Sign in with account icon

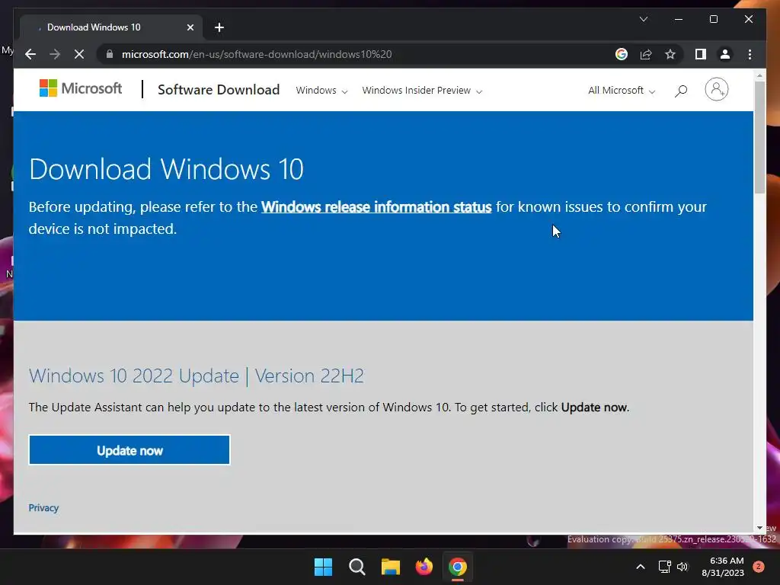coord(716,90)
